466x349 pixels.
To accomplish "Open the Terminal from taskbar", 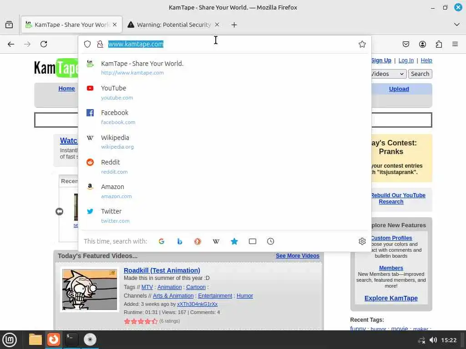I will [71, 339].
